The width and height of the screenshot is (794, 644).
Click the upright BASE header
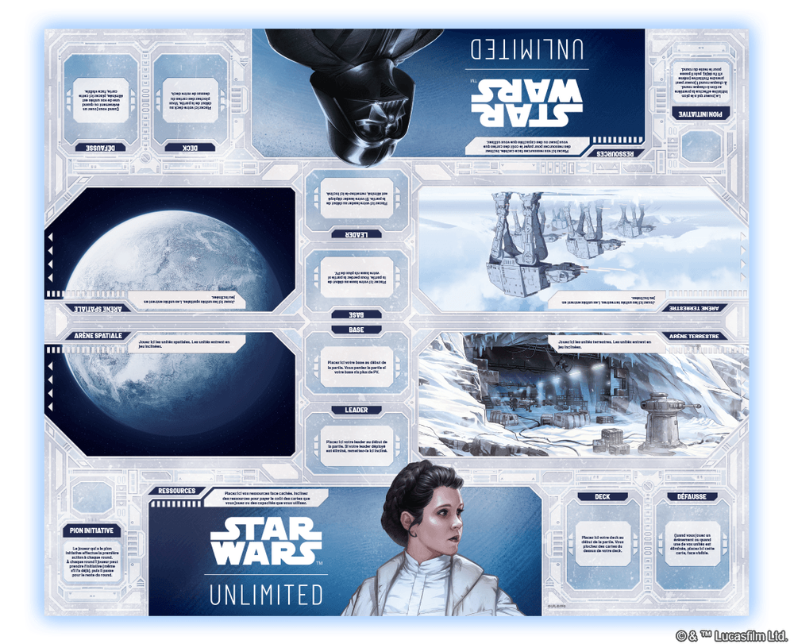click(x=357, y=330)
